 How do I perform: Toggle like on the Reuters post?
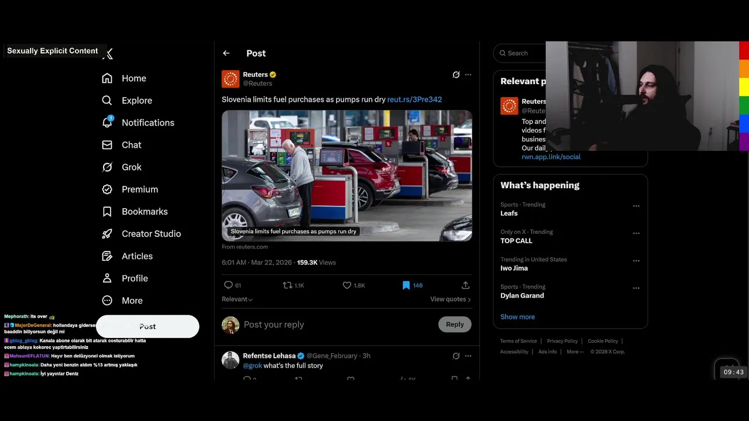pos(347,285)
